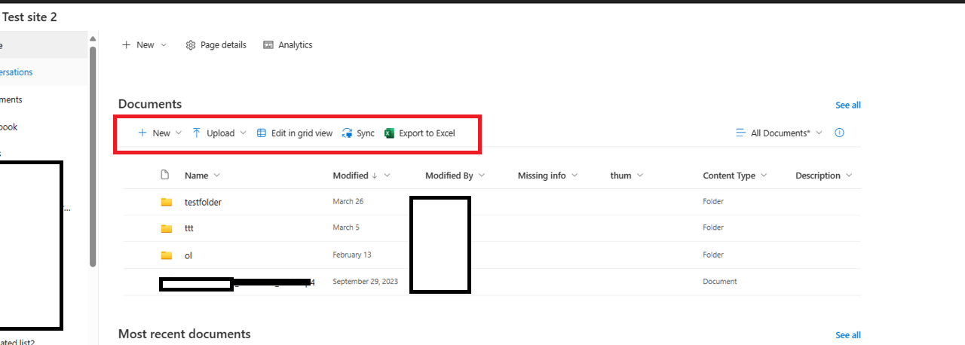The height and width of the screenshot is (345, 965).
Task: Click the testfolder folder icon
Action: coord(167,202)
